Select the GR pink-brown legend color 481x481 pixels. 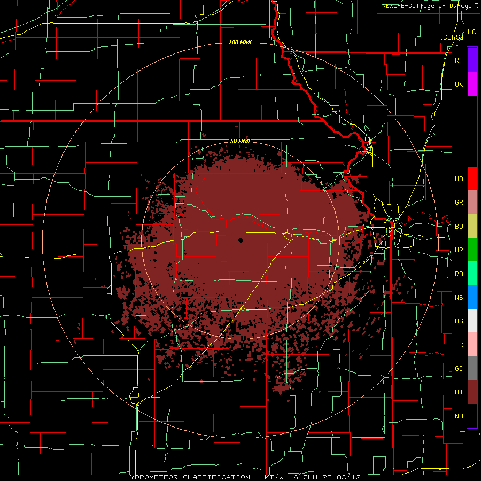click(x=472, y=203)
